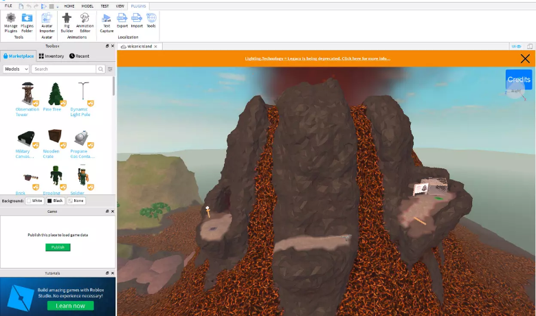Screen dimensions: 536x316
Task: Switch to the Toolbox Inventory tab
Action: click(52, 56)
